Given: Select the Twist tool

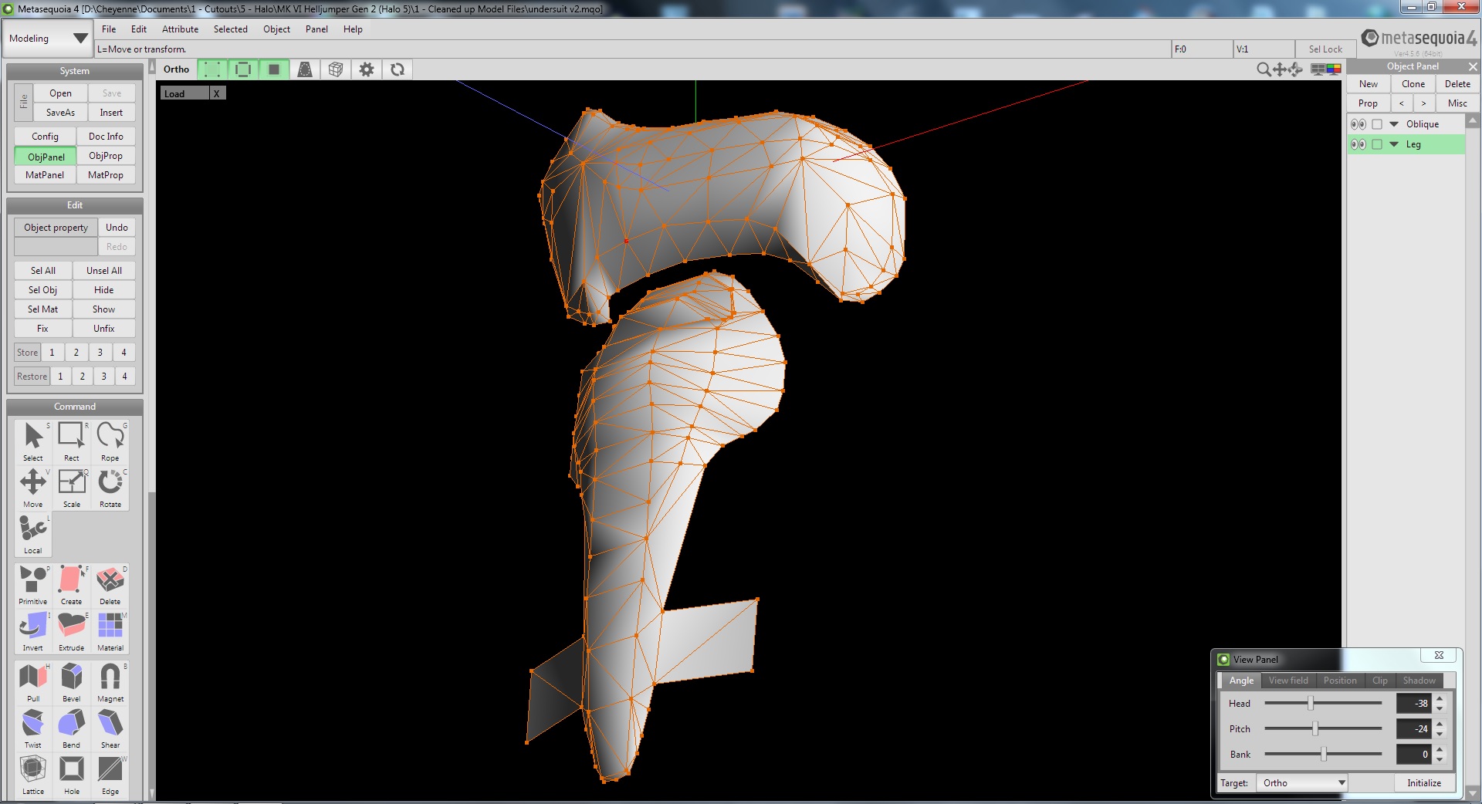Looking at the screenshot, I should pos(33,728).
